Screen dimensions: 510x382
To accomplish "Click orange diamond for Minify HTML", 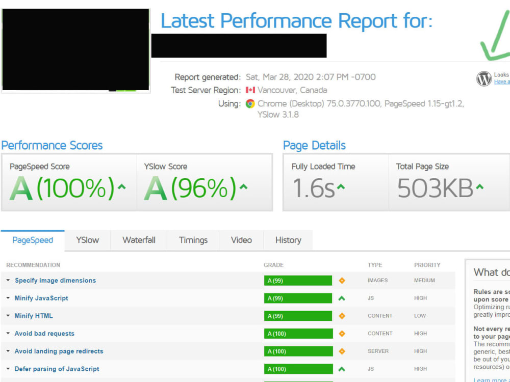I will pos(342,316).
